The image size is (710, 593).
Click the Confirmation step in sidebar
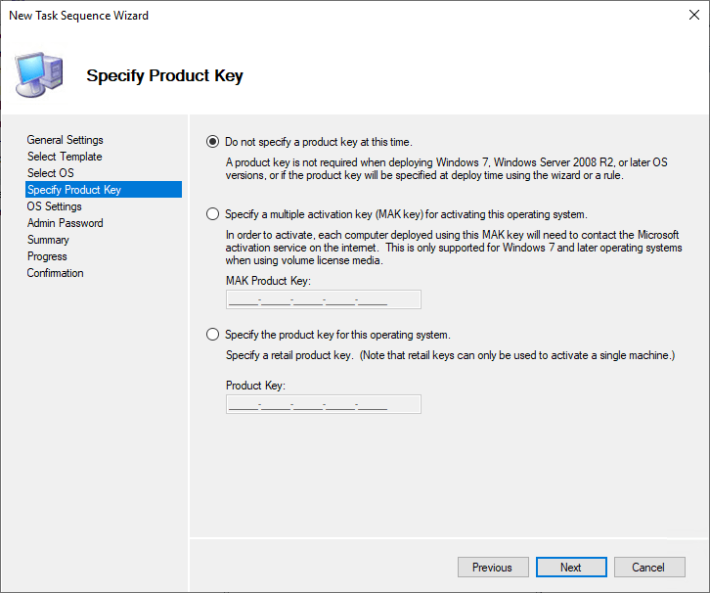click(55, 273)
